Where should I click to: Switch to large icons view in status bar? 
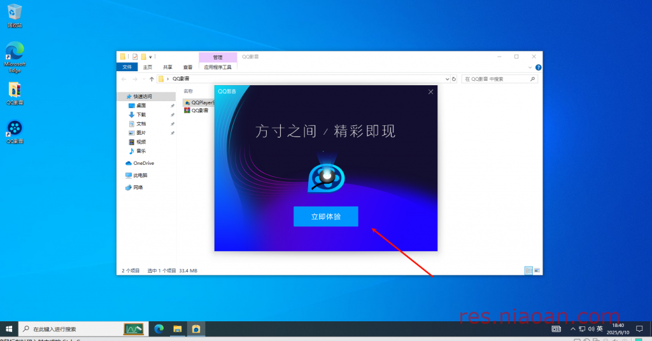click(x=537, y=270)
